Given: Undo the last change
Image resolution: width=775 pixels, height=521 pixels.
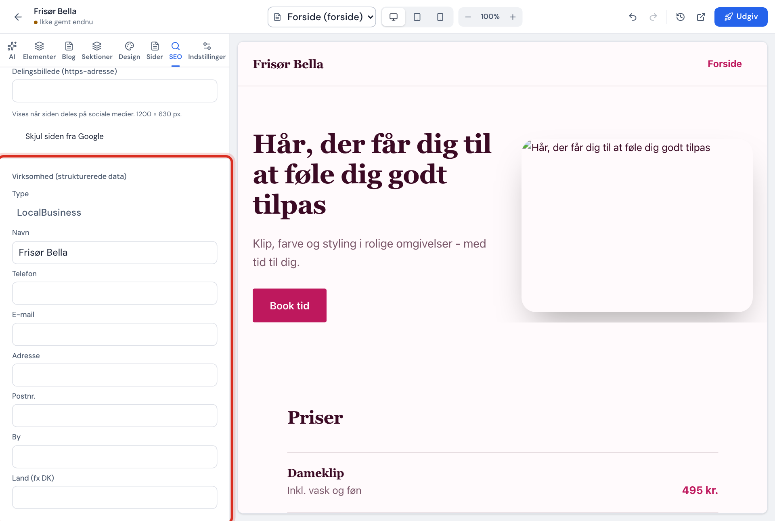Looking at the screenshot, I should pyautogui.click(x=633, y=17).
